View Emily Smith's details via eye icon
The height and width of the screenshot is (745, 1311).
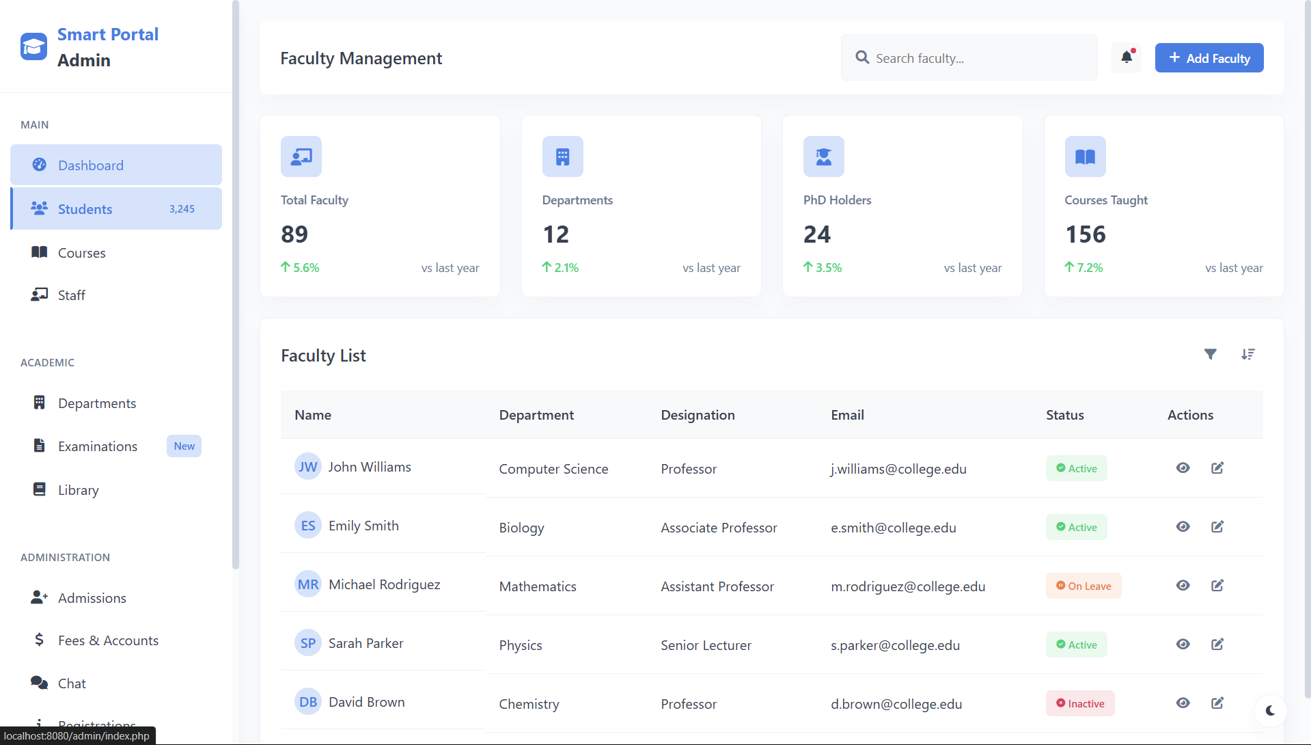[1183, 527]
